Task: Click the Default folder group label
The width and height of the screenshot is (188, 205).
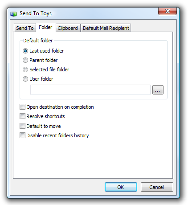Action: coord(38,41)
